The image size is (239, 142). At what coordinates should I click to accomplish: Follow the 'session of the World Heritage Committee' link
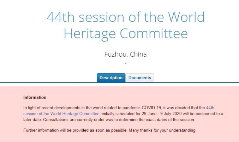point(62,114)
